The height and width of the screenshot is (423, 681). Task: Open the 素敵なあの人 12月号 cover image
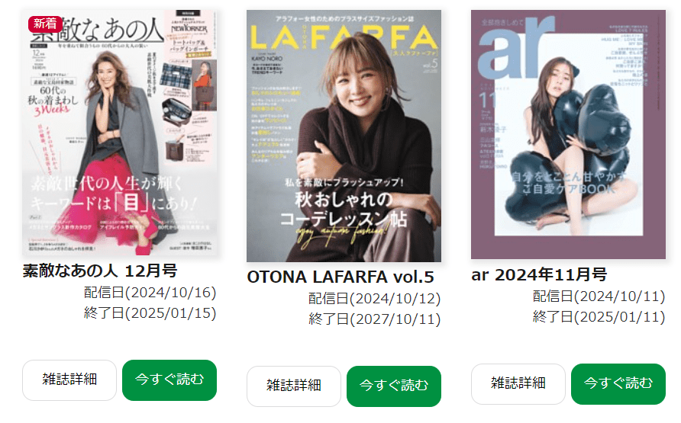coord(120,133)
